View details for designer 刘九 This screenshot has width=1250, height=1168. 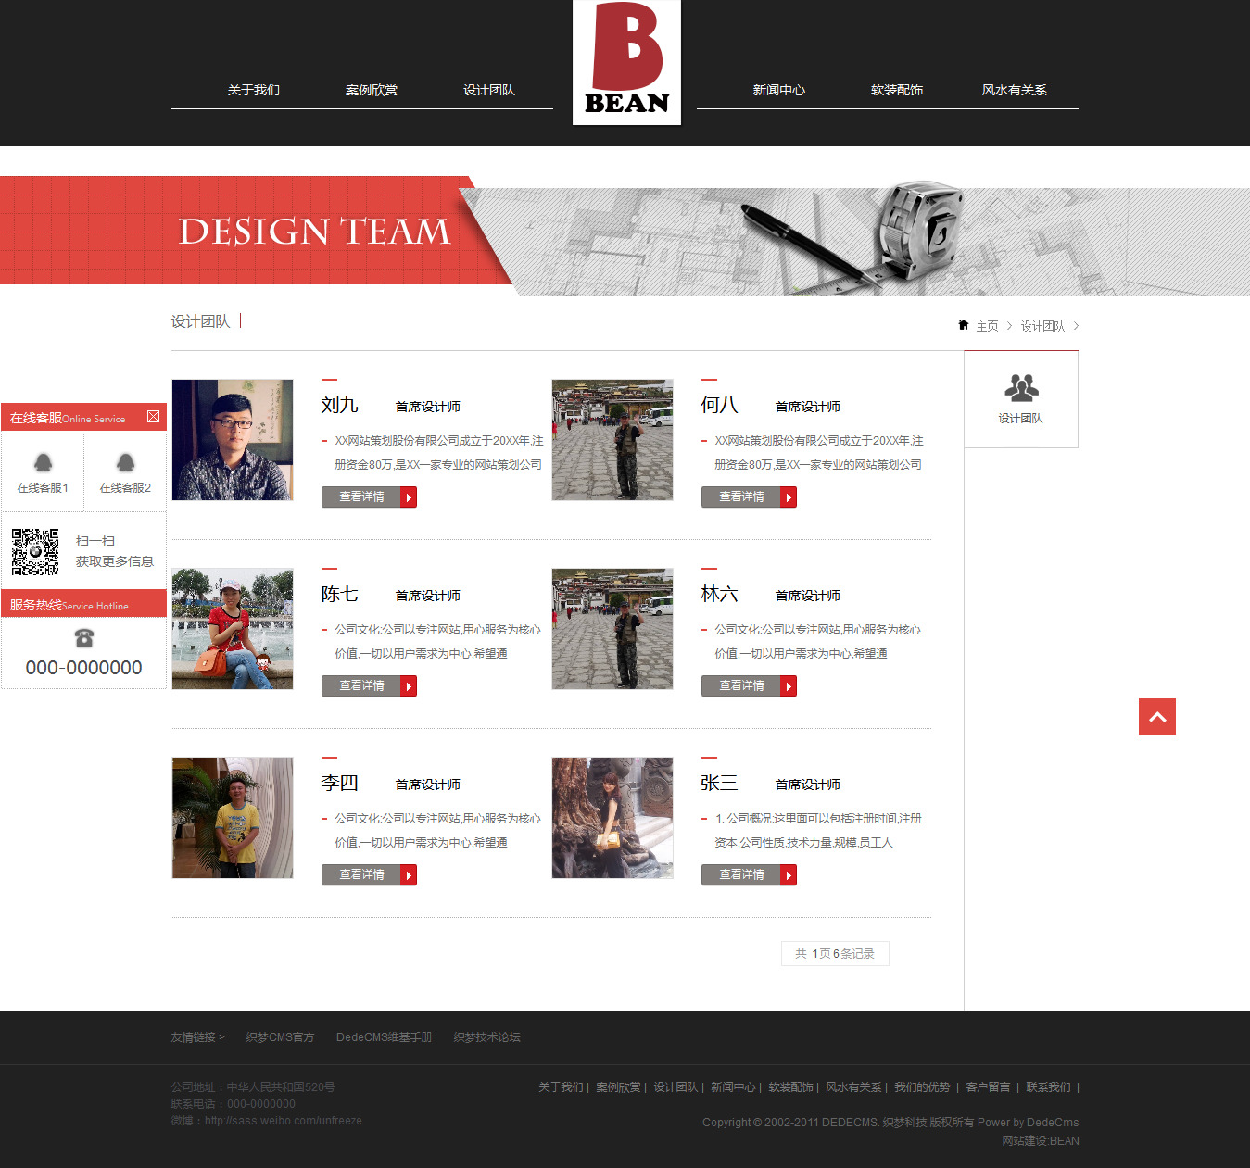[361, 497]
